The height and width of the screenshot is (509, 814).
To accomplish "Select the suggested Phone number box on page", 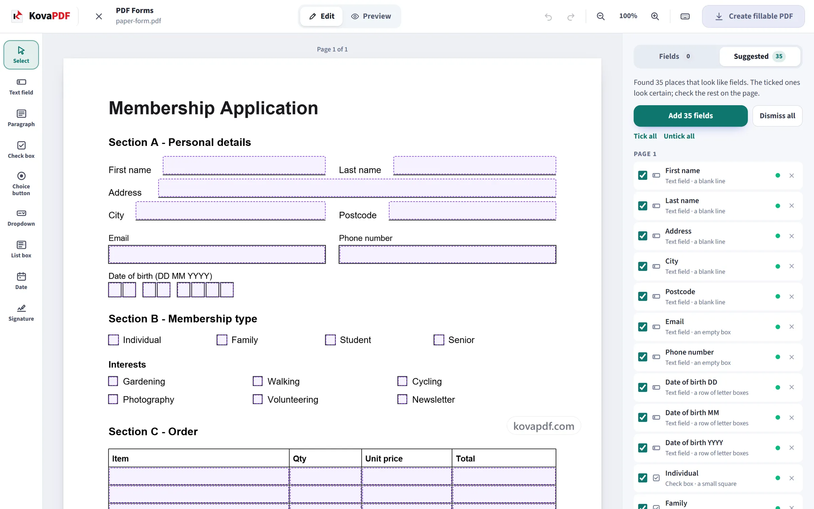I will click(x=447, y=254).
